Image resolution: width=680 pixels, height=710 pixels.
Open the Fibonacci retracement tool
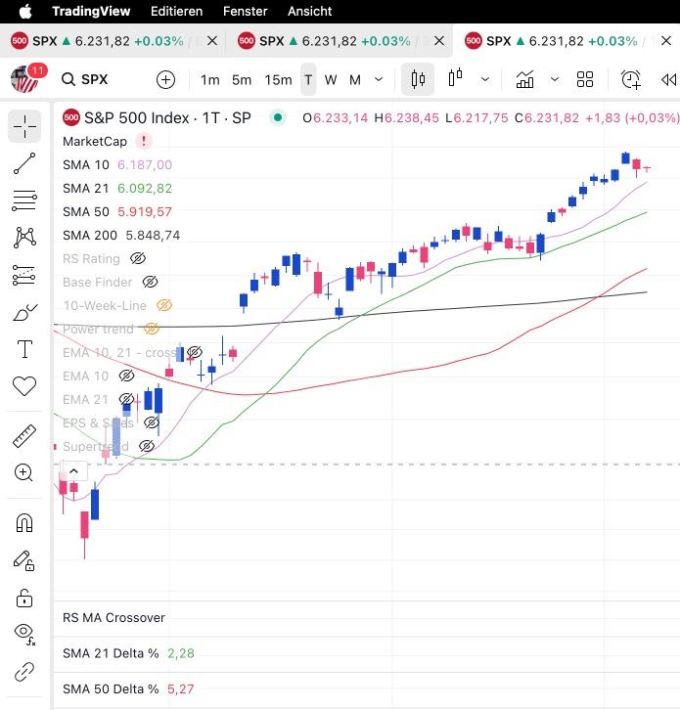tap(24, 200)
